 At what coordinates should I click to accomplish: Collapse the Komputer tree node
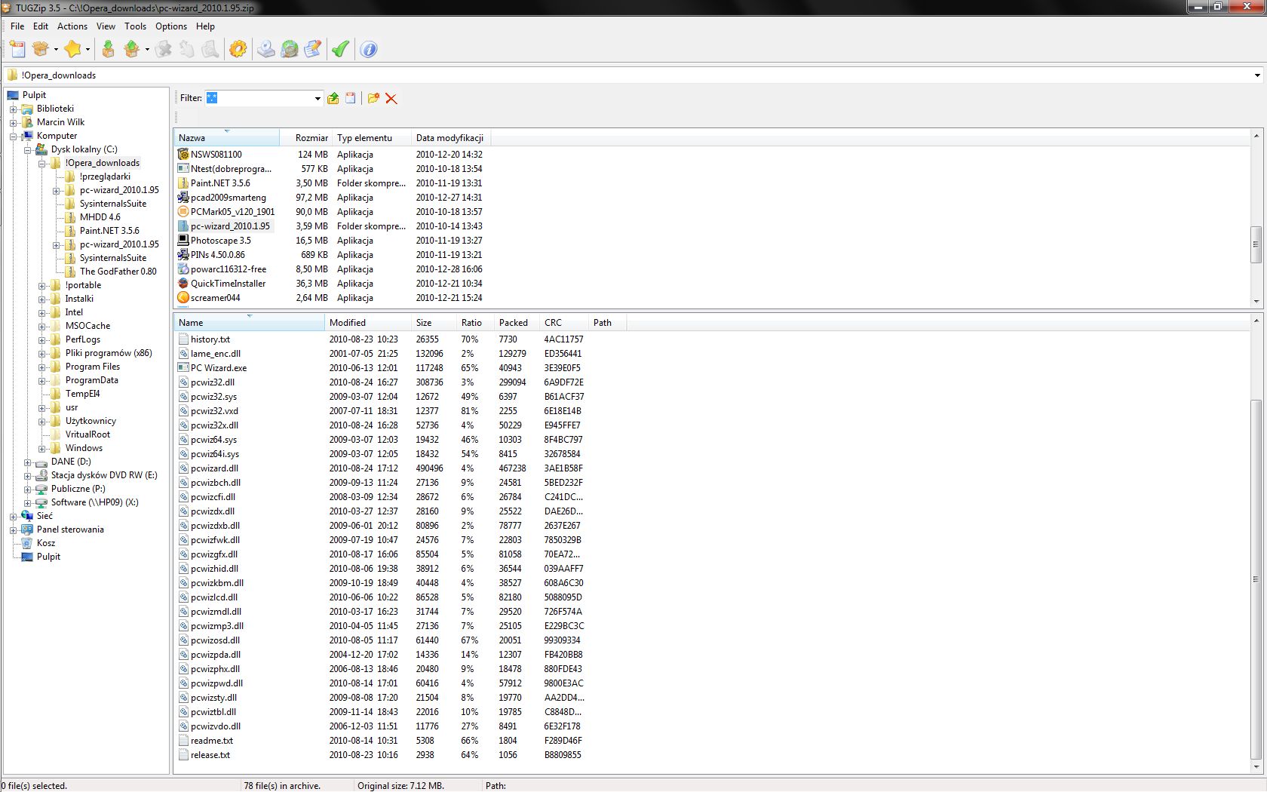coord(13,136)
